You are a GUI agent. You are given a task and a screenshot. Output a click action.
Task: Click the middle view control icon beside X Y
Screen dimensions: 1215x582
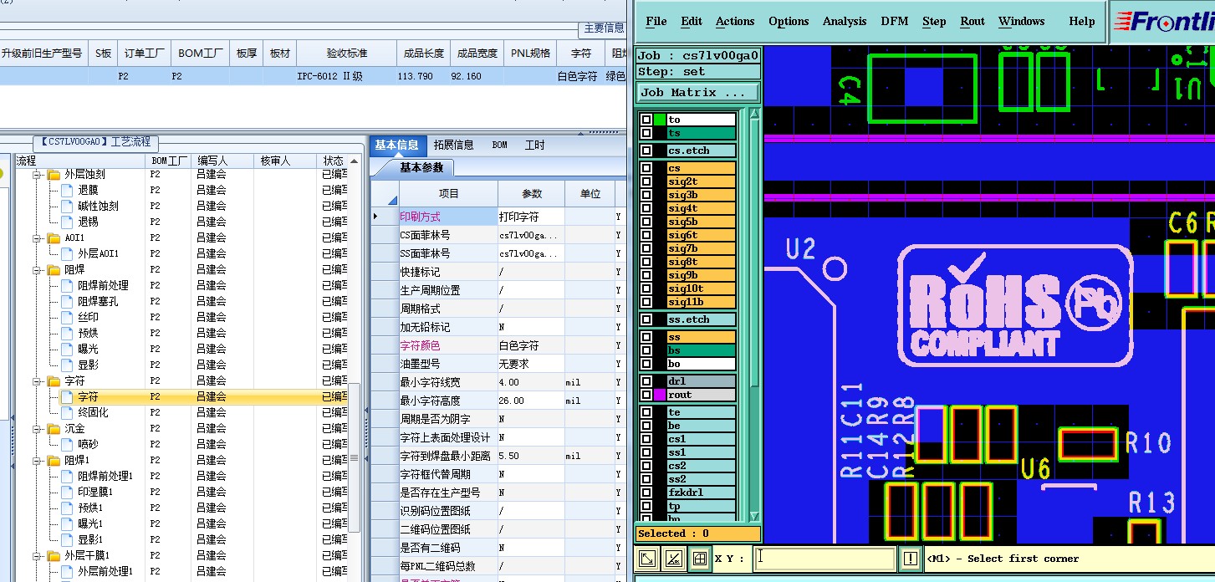coord(673,559)
